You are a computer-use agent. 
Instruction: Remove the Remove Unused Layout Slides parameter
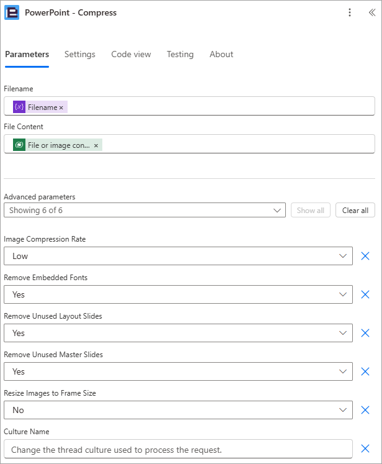coord(365,333)
